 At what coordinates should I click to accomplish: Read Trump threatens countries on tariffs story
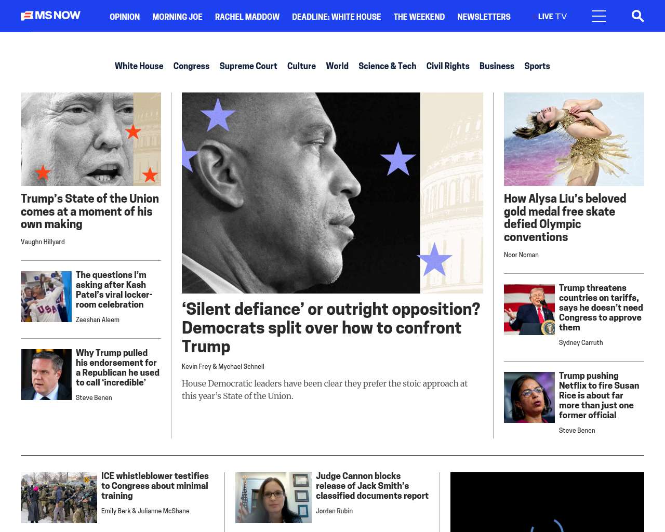coord(601,308)
